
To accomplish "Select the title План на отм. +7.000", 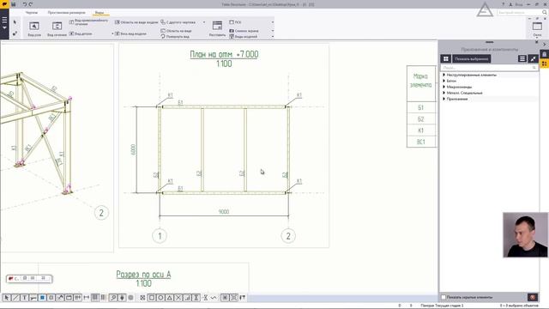I will [224, 54].
